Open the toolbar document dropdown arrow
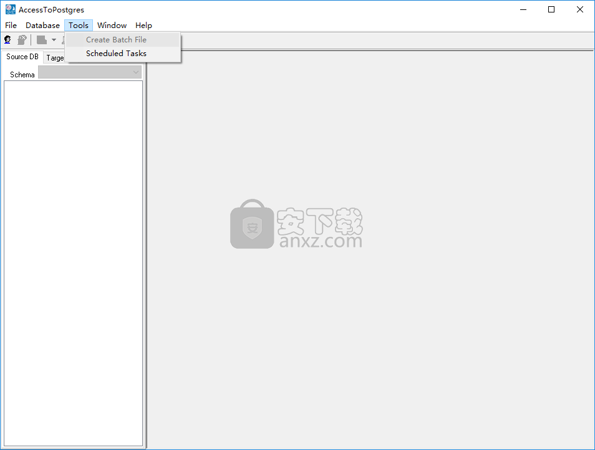The width and height of the screenshot is (595, 450). (54, 40)
